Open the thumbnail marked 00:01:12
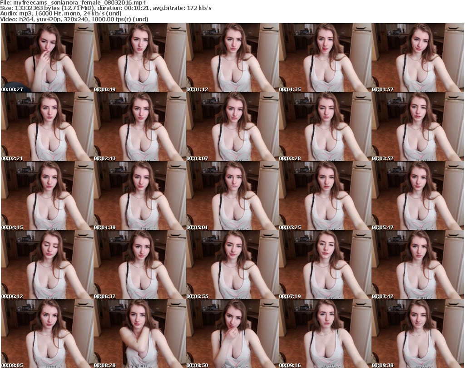 pyautogui.click(x=232, y=58)
